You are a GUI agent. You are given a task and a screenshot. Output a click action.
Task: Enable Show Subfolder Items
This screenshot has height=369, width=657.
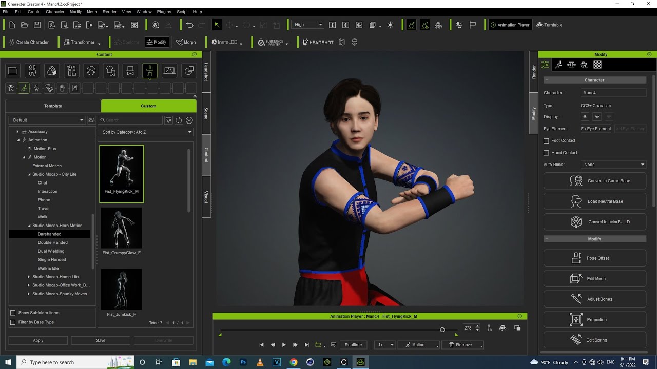[x=13, y=313]
